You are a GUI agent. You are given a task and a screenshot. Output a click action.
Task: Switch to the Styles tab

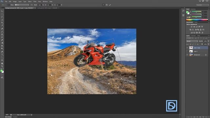(196, 22)
